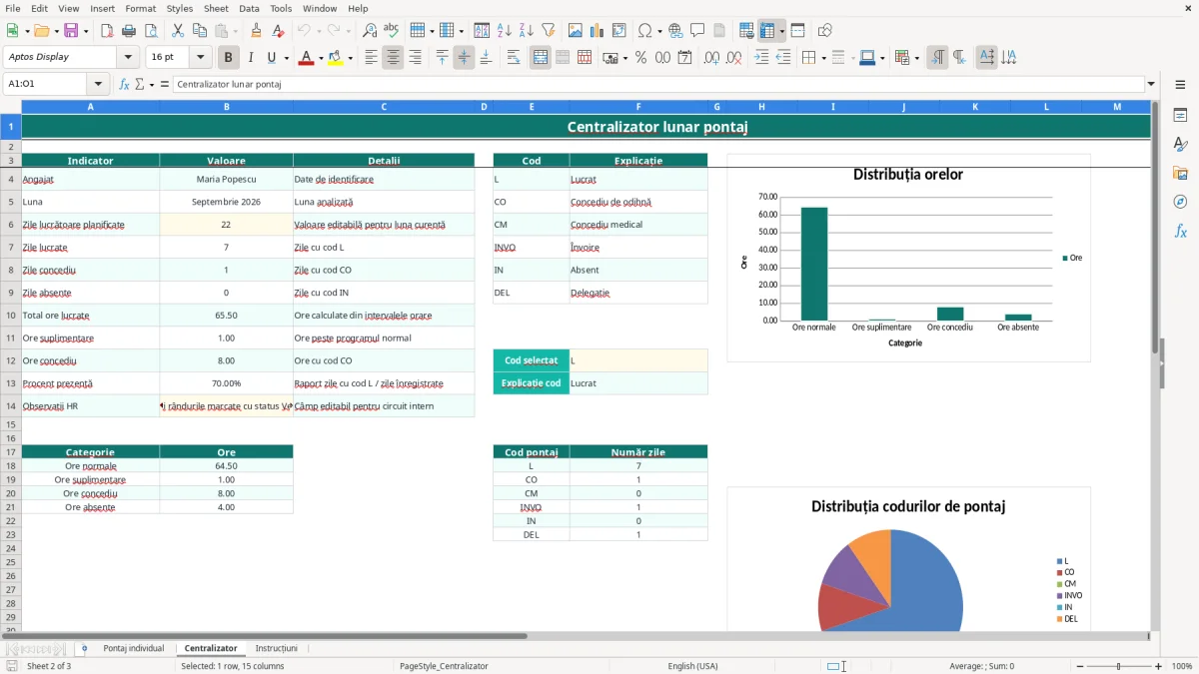This screenshot has width=1199, height=674.
Task: Click the Format as Percent icon
Action: (641, 58)
